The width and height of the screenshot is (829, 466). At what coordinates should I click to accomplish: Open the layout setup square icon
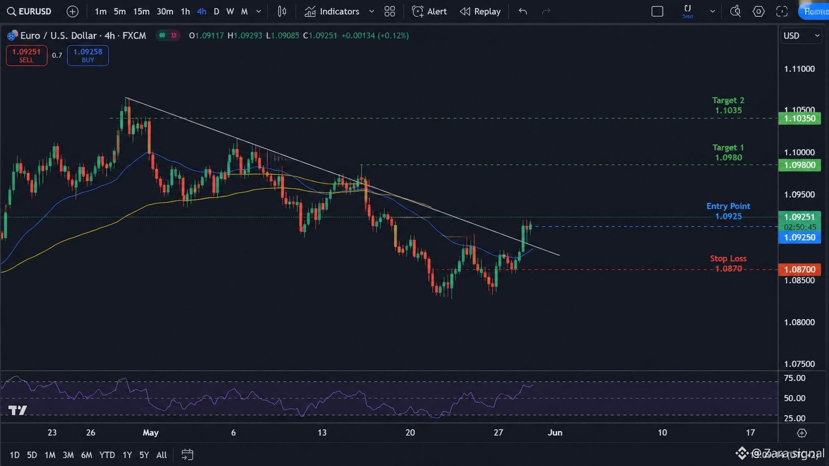pos(657,11)
